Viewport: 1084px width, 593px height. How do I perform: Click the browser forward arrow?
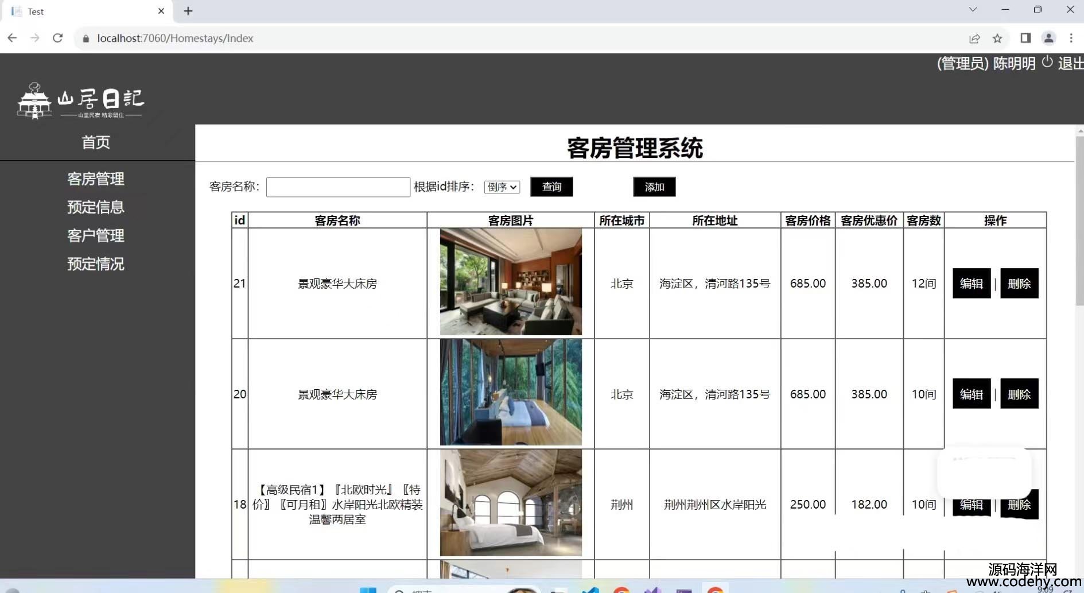[x=35, y=38]
